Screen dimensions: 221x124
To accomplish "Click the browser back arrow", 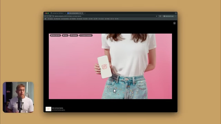I will pyautogui.click(x=45, y=16).
